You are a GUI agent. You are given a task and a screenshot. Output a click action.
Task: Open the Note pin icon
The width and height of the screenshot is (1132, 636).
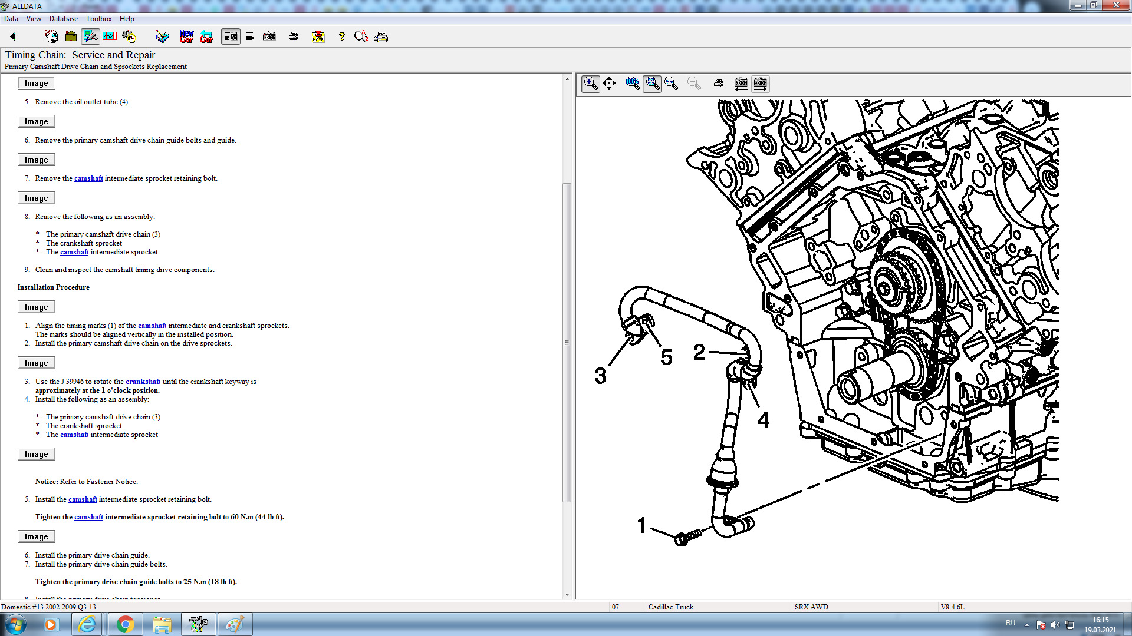(x=318, y=37)
